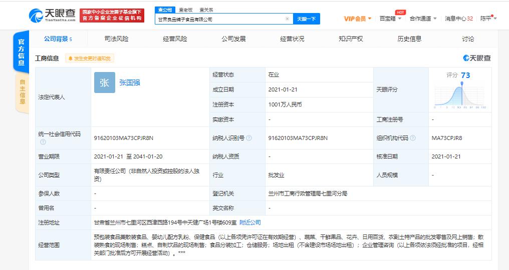The width and height of the screenshot is (509, 270).
Task: Select the 官方信息 side tab
Action: 21,52
